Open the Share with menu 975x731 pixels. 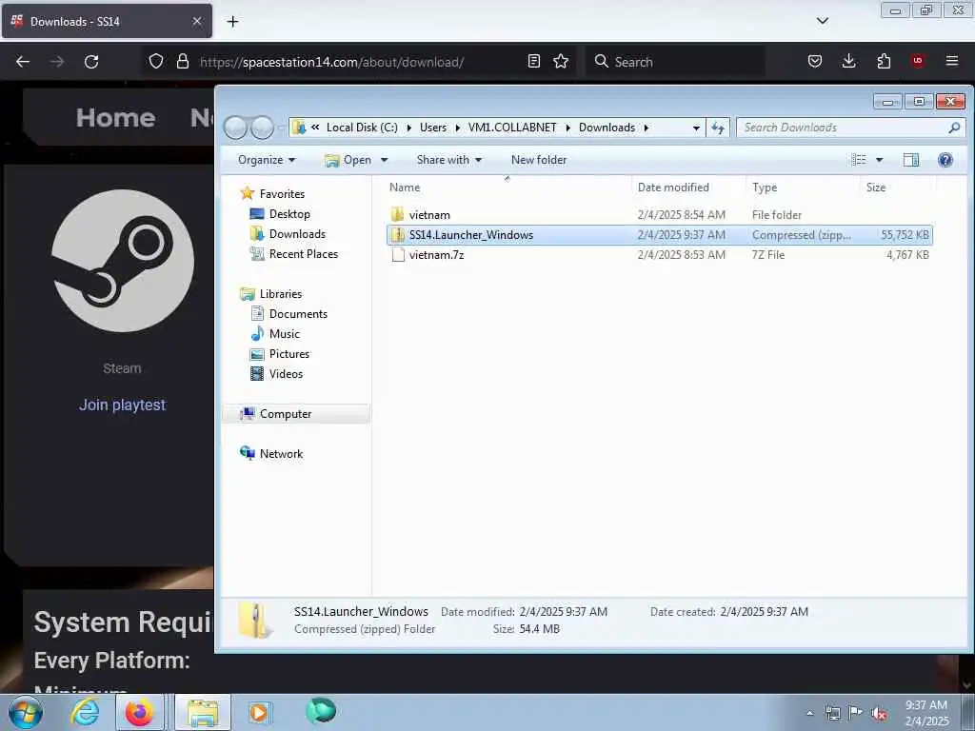pos(449,160)
